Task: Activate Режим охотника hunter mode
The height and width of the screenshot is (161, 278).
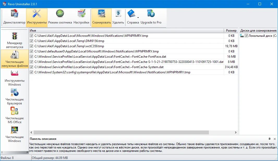Action: pyautogui.click(x=60, y=17)
